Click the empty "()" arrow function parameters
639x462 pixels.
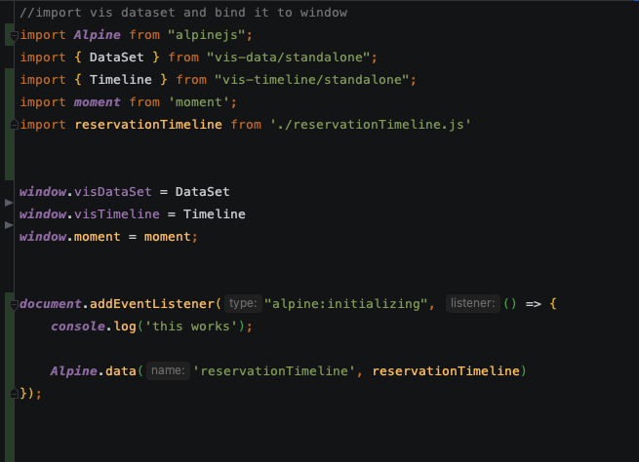click(510, 304)
